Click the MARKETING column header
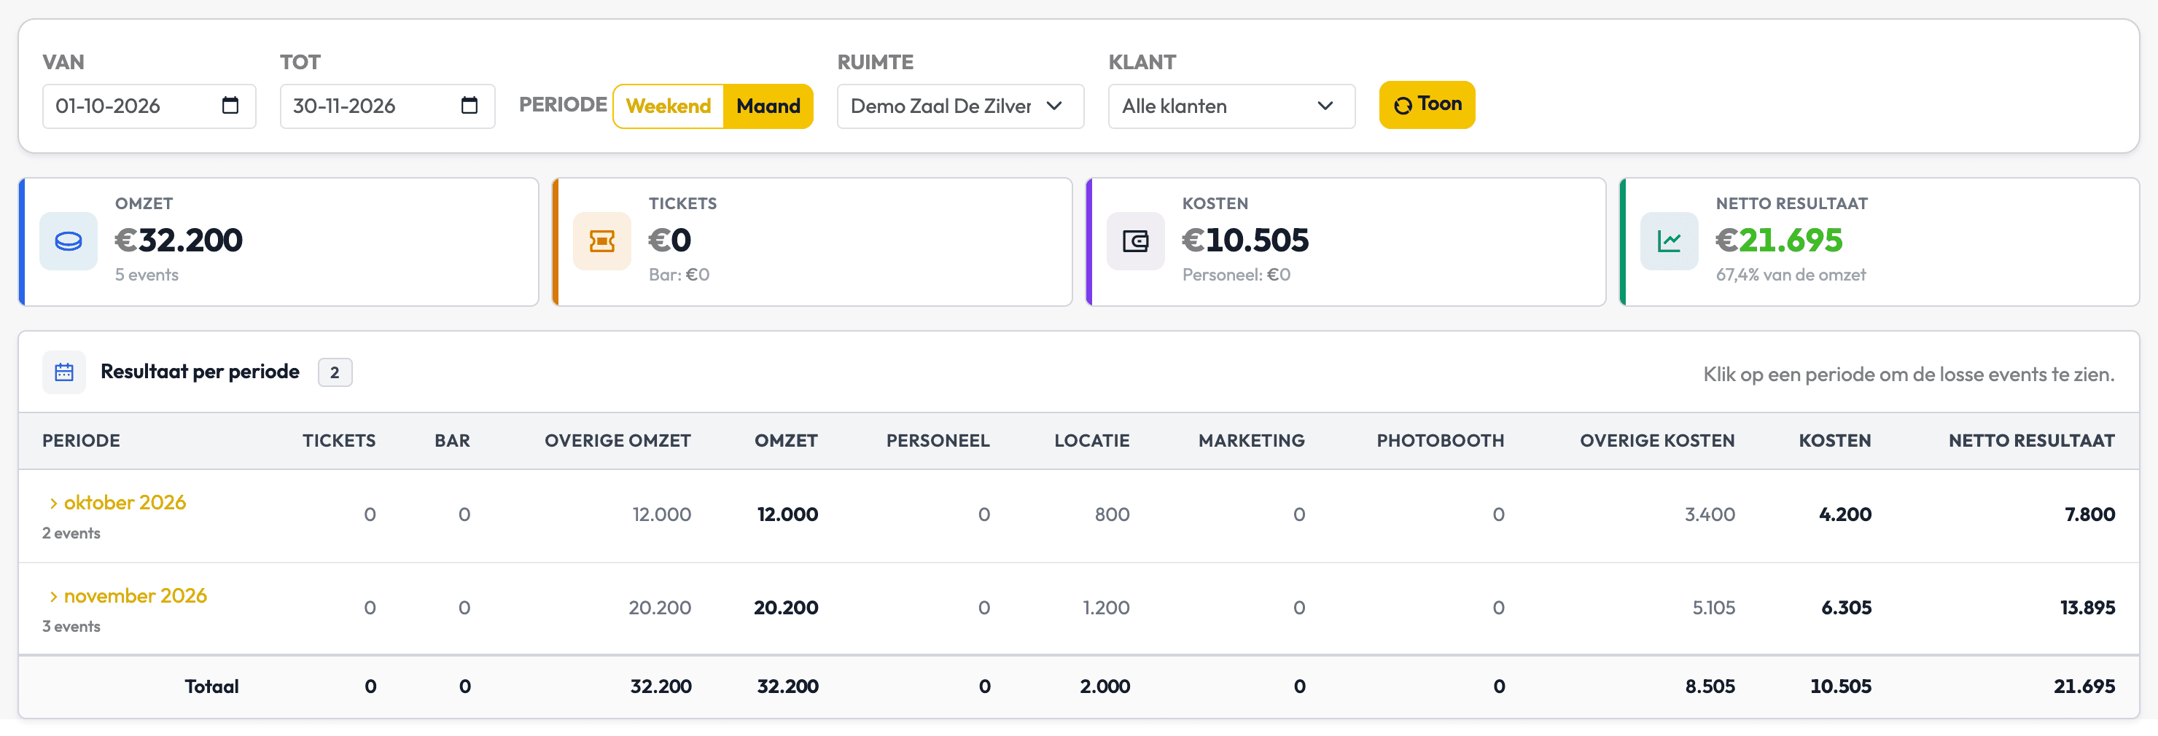The image size is (2158, 736). click(1252, 440)
